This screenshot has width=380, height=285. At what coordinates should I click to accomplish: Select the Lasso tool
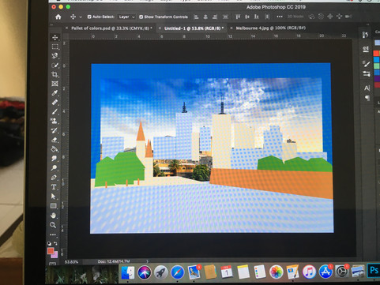tap(55, 56)
